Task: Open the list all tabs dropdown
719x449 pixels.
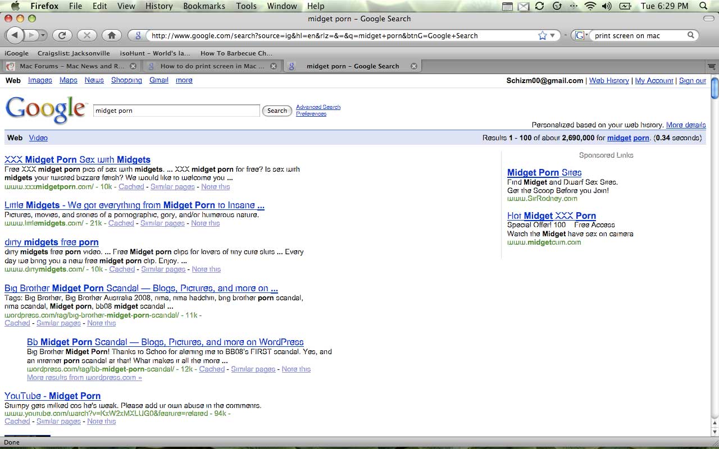Action: click(x=711, y=66)
